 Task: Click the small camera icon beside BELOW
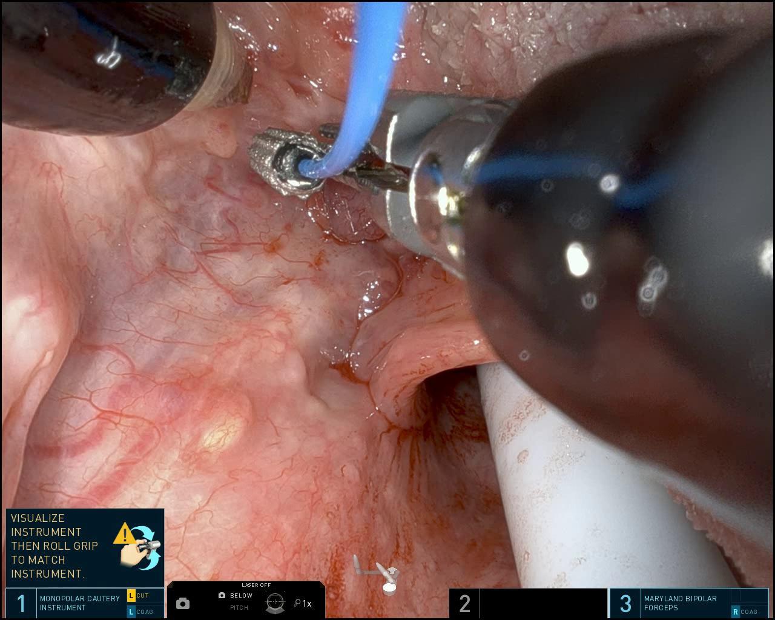click(x=222, y=596)
